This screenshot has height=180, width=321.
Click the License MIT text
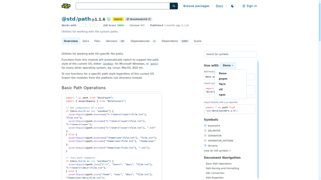tap(137, 25)
